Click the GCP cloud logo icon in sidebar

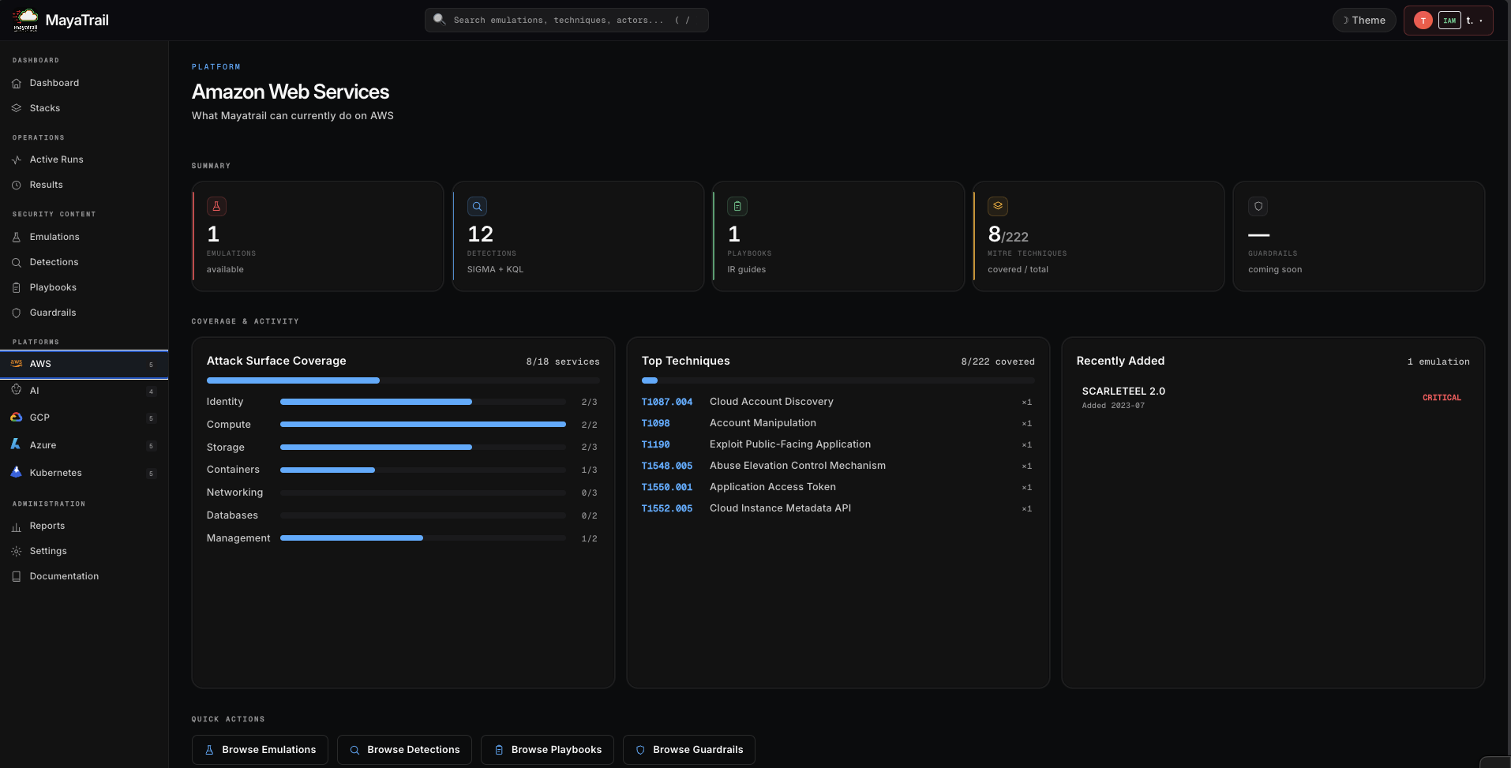[x=16, y=417]
